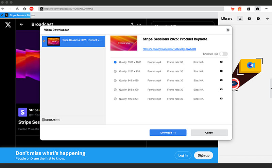Click the Stripe keynote video thumbnail
The image size is (272, 168).
pos(124,43)
